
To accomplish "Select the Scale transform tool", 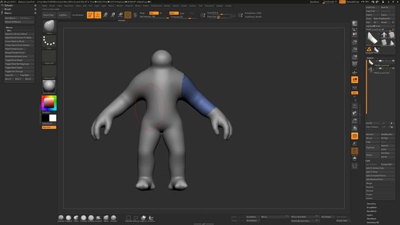I will 113,15.
